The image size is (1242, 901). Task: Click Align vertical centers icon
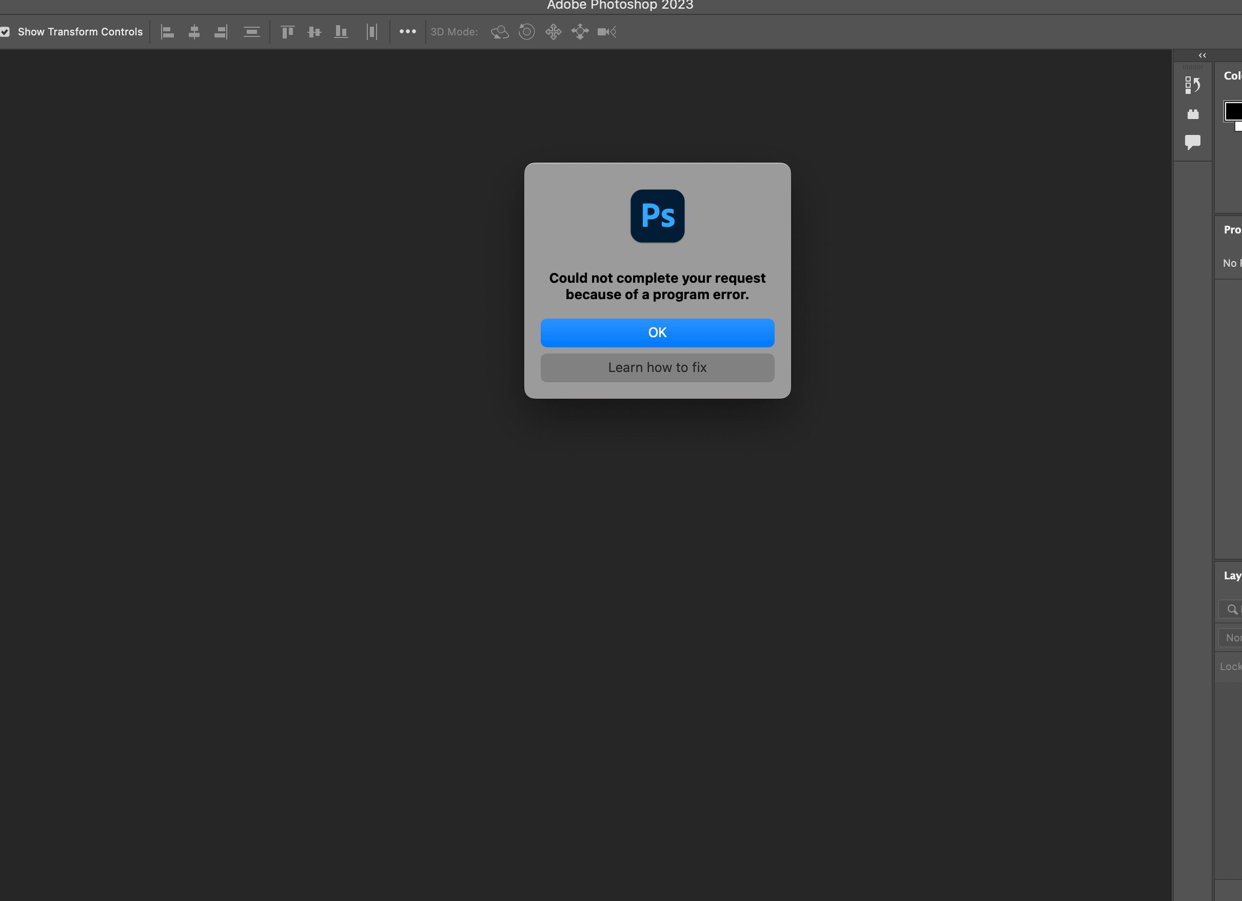(x=314, y=32)
